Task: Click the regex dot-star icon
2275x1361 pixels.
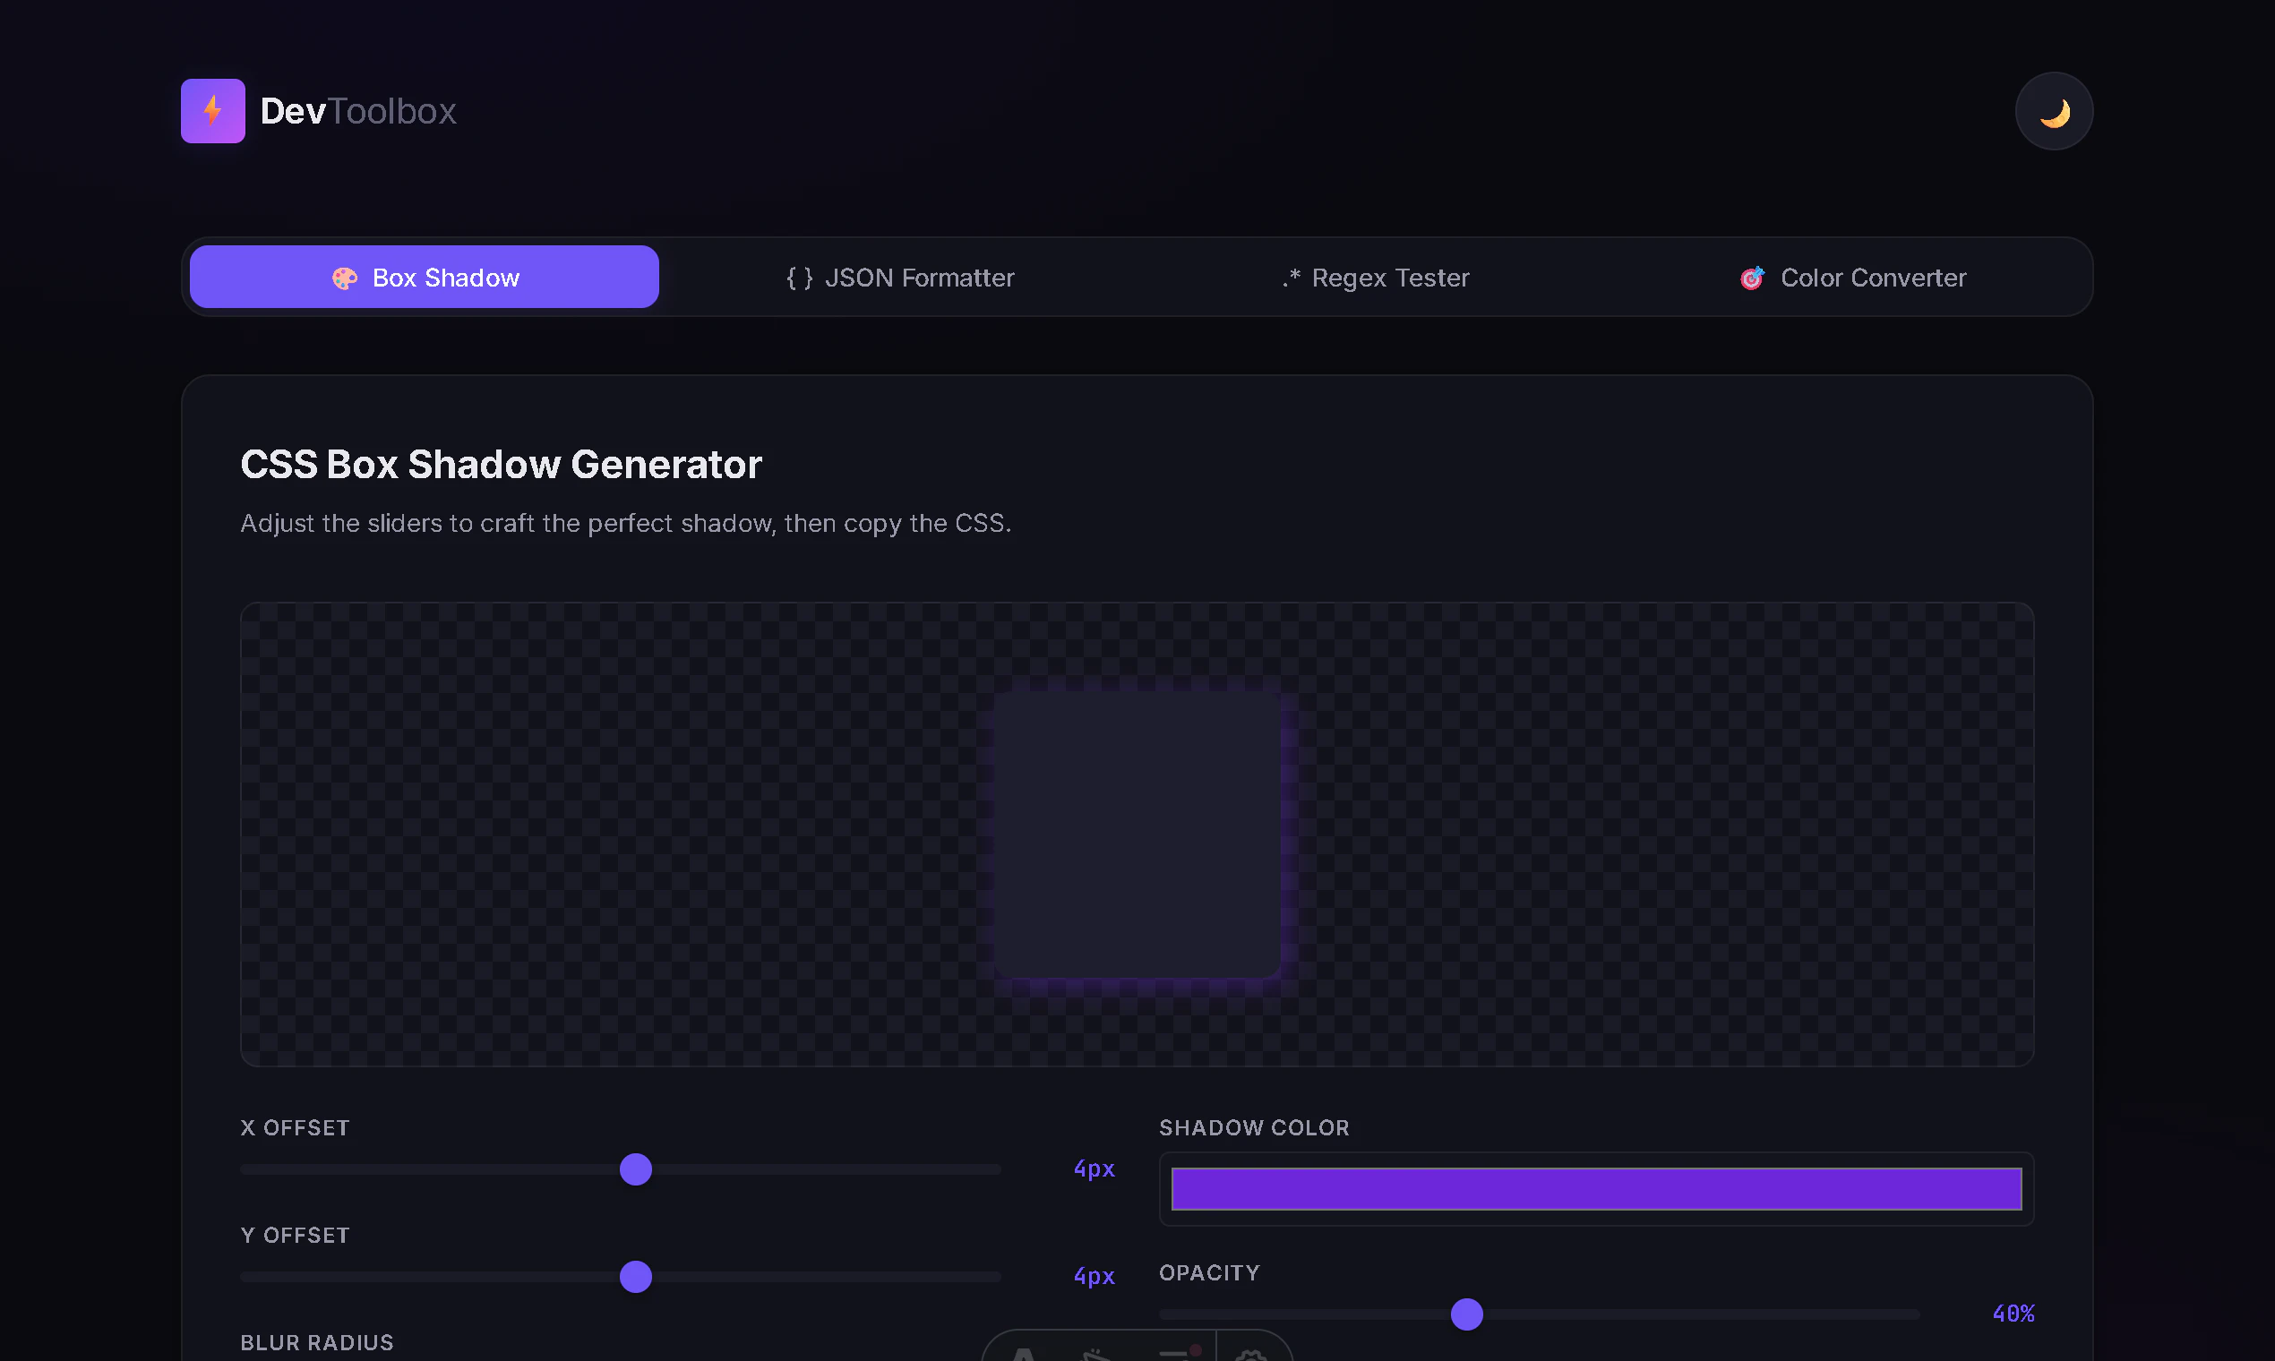Action: 1291,277
